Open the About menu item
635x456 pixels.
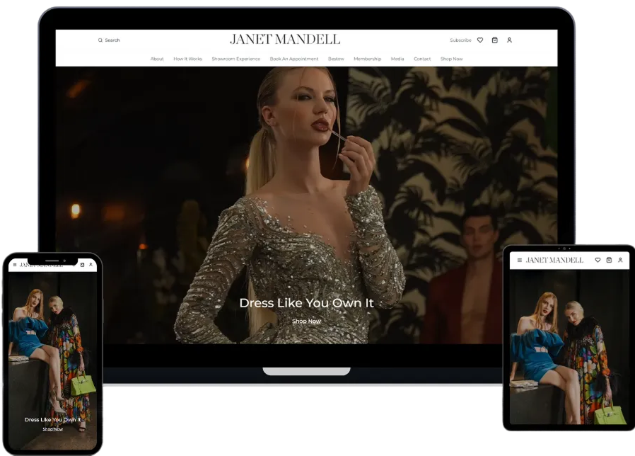click(157, 59)
